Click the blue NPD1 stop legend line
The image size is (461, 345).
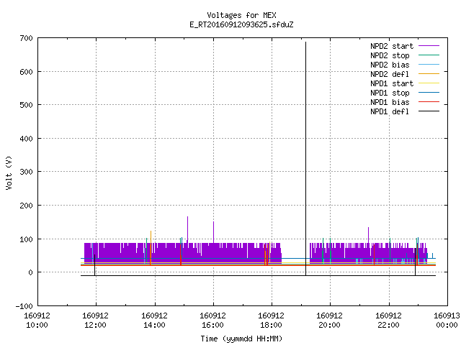click(x=429, y=93)
